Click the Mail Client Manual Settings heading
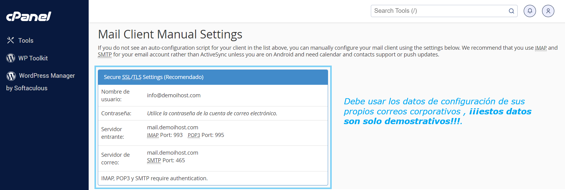Screen dimensions: 565x190 (170, 34)
